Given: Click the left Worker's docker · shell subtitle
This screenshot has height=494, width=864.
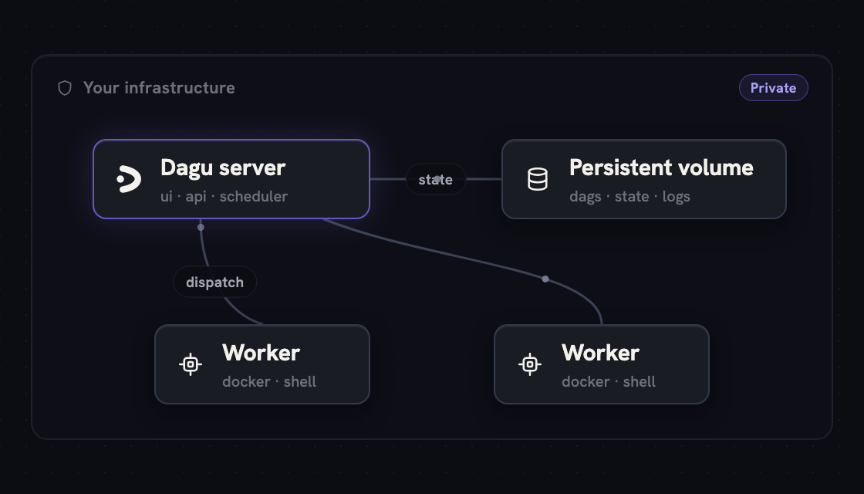Looking at the screenshot, I should [269, 381].
